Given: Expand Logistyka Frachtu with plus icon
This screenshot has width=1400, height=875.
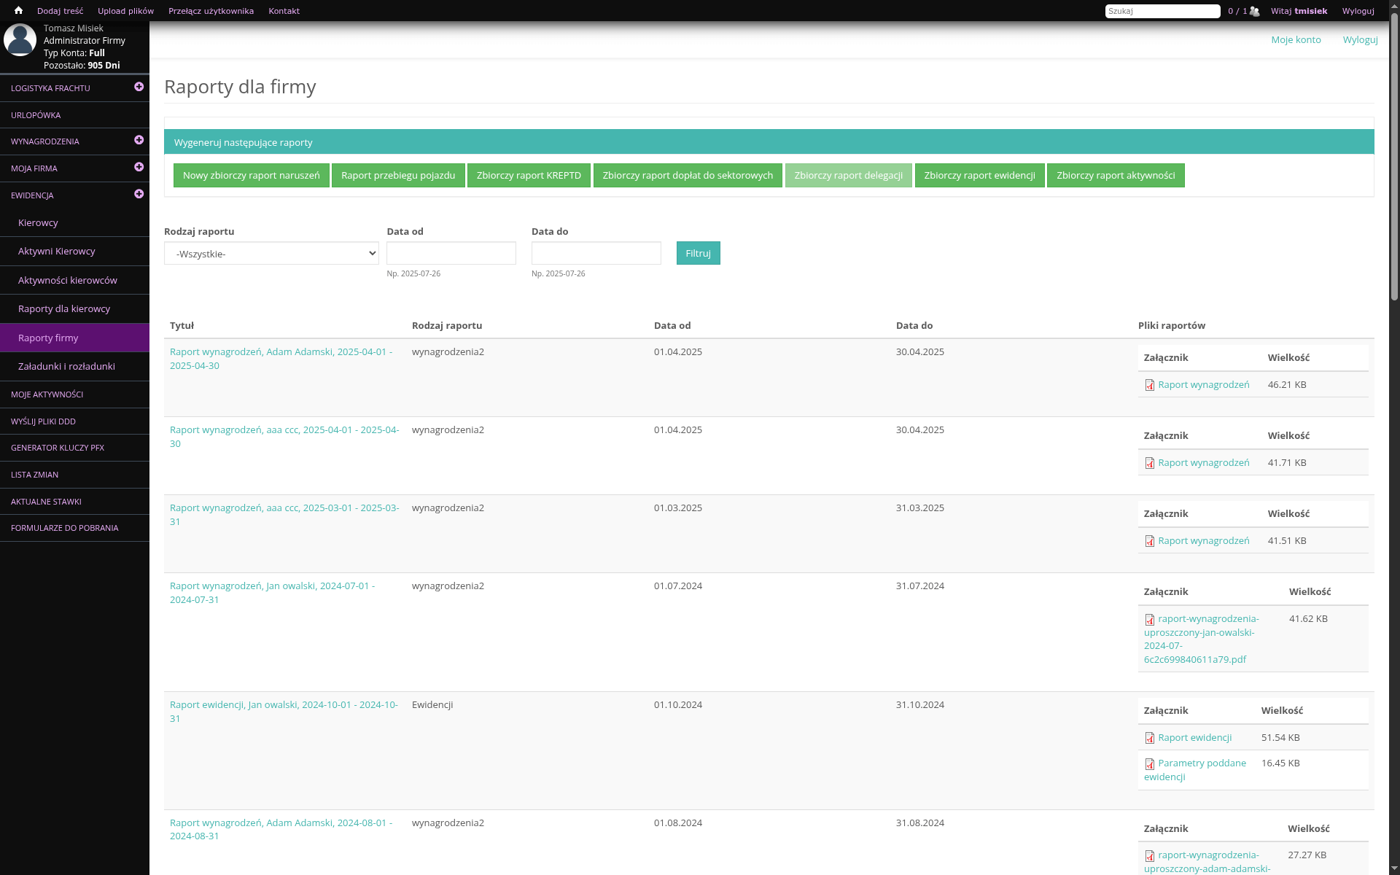Looking at the screenshot, I should pyautogui.click(x=139, y=87).
